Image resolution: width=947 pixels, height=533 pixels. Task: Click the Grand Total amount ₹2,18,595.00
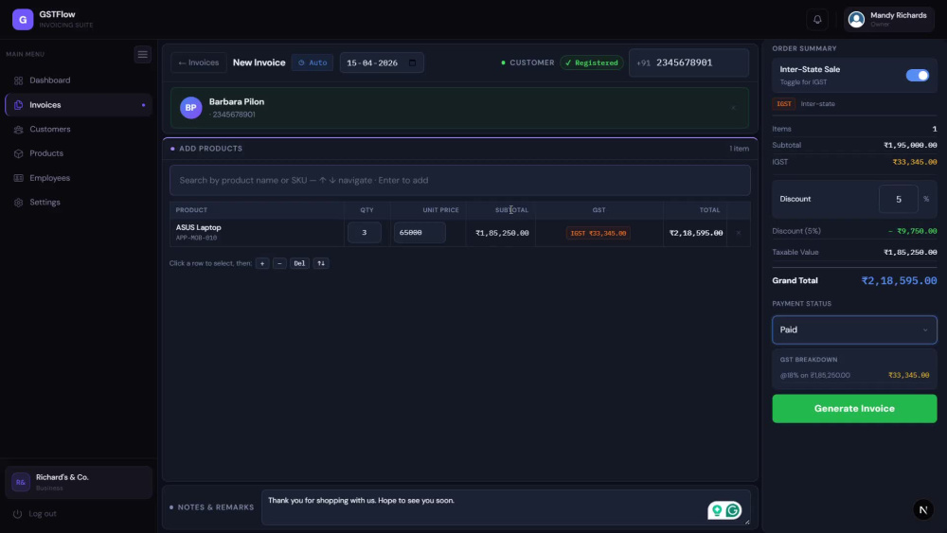(899, 280)
